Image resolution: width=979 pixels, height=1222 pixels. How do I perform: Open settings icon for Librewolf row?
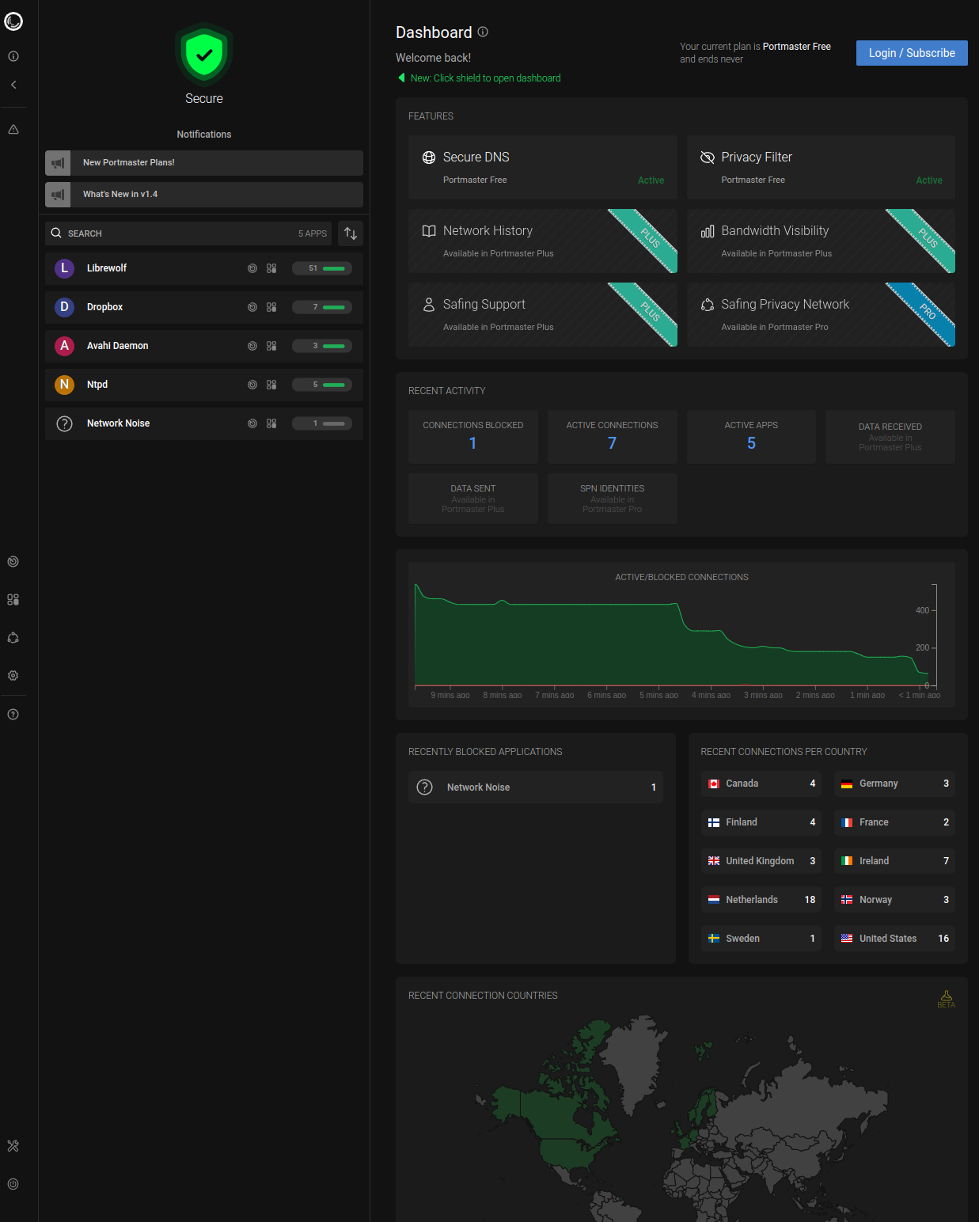point(271,268)
